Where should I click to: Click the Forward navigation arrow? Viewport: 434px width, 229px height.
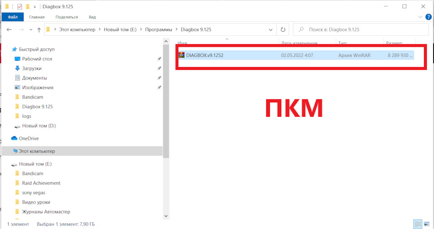21,30
